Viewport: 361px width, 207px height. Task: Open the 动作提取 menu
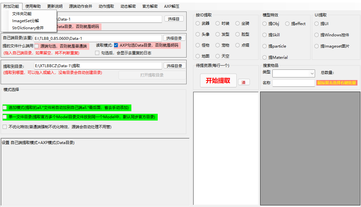[x=106, y=6]
